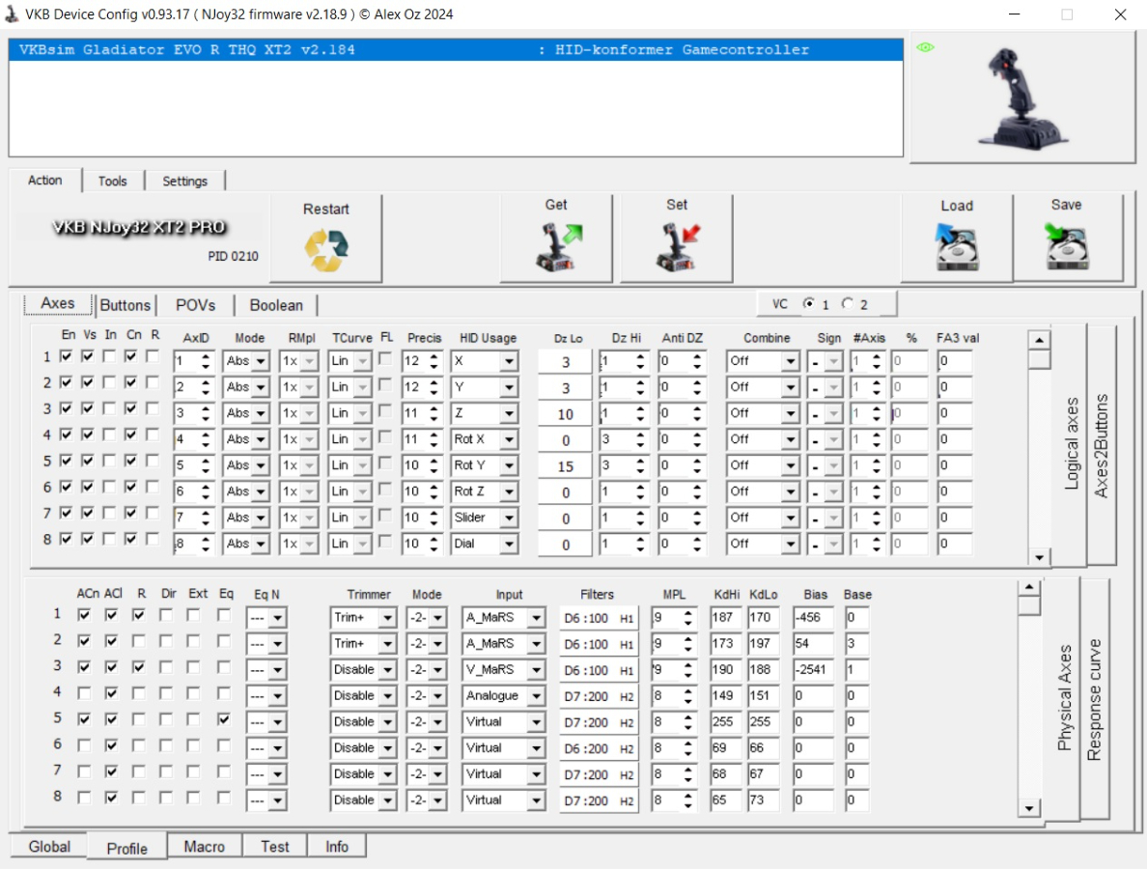Toggle Eq checkbox for physical axis 5
The height and width of the screenshot is (869, 1147).
[224, 719]
